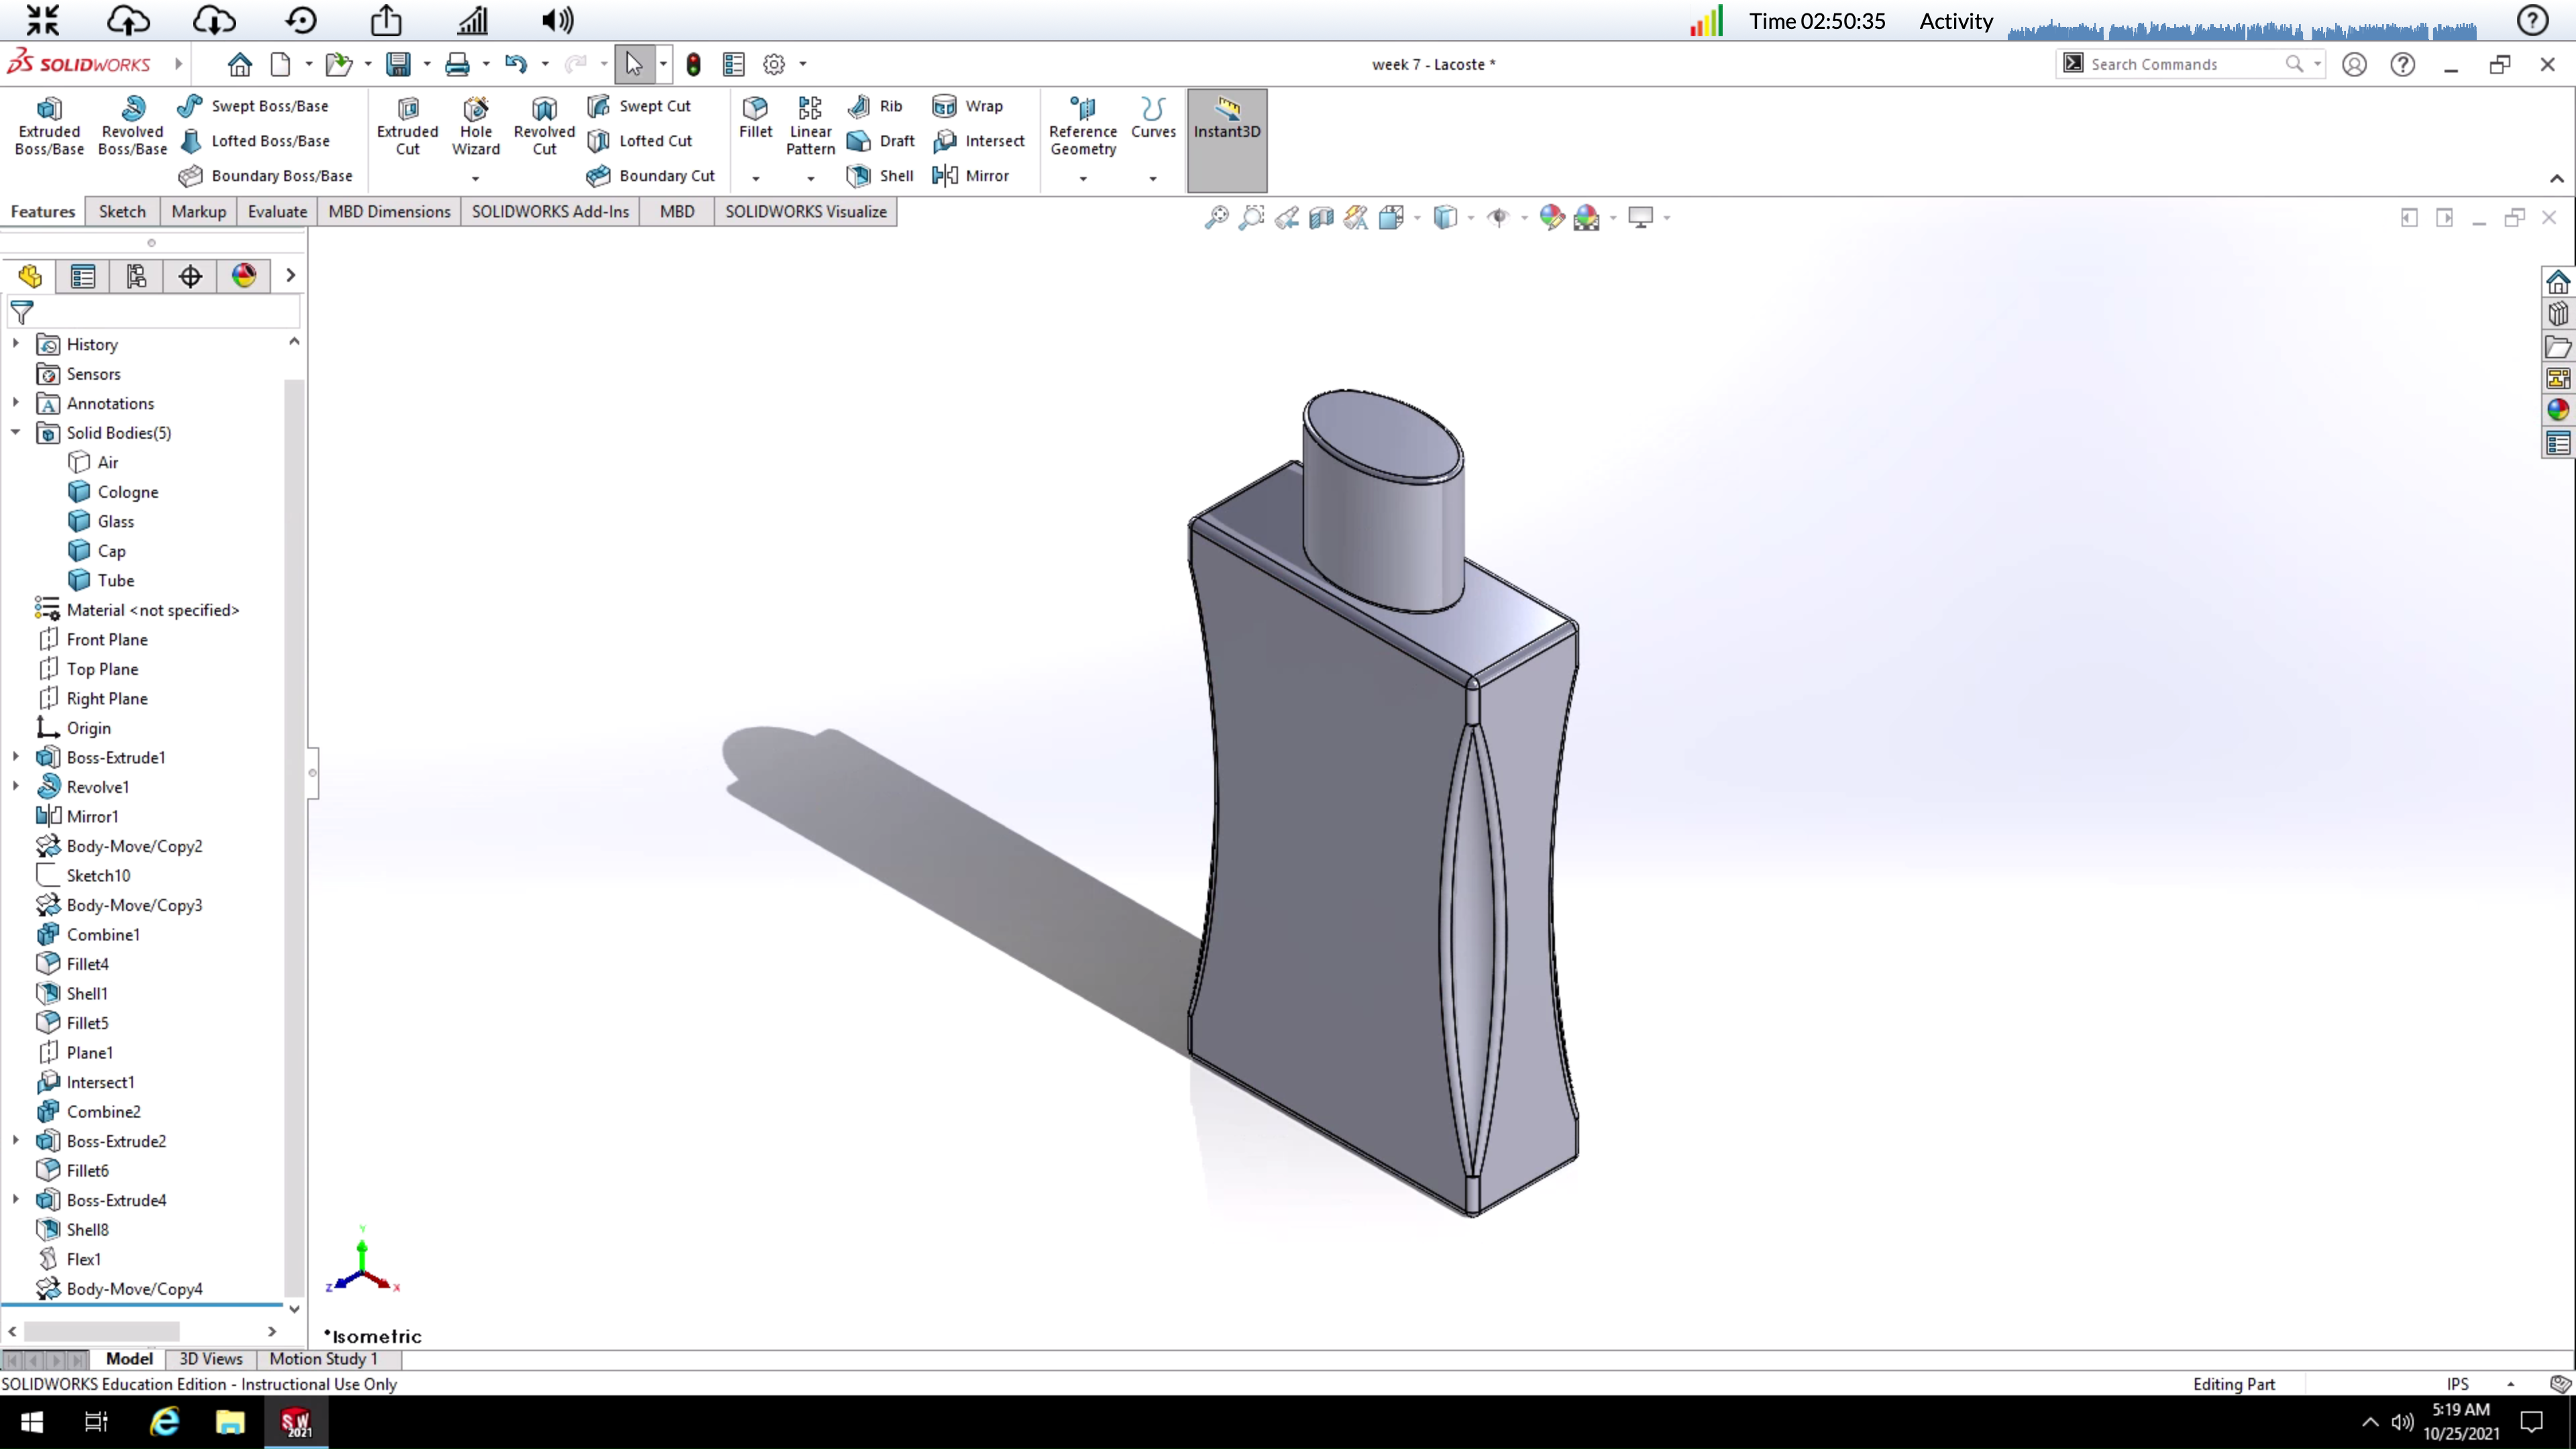Switch to the Sketch tab

click(x=122, y=211)
